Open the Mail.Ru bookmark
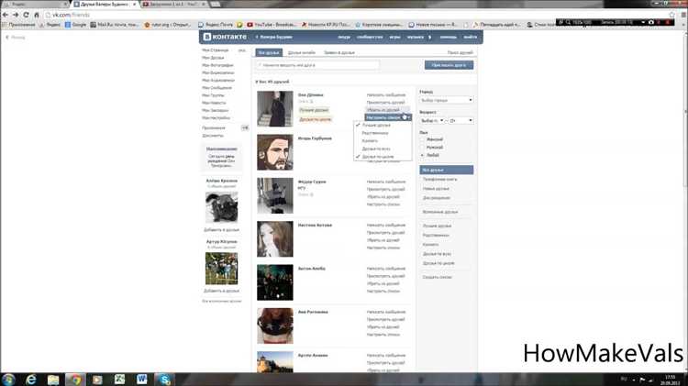The height and width of the screenshot is (386, 688). click(x=114, y=25)
